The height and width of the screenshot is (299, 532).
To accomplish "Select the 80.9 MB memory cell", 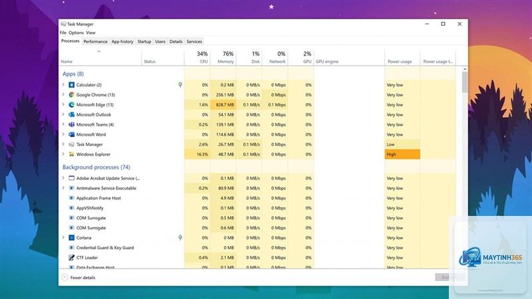I will 223,188.
